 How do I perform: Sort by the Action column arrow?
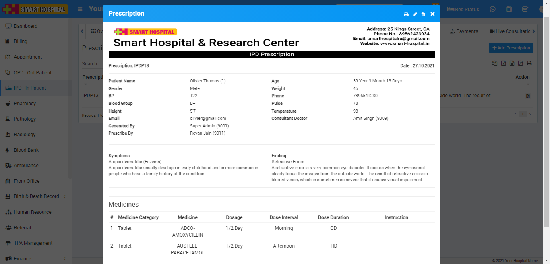click(x=528, y=84)
